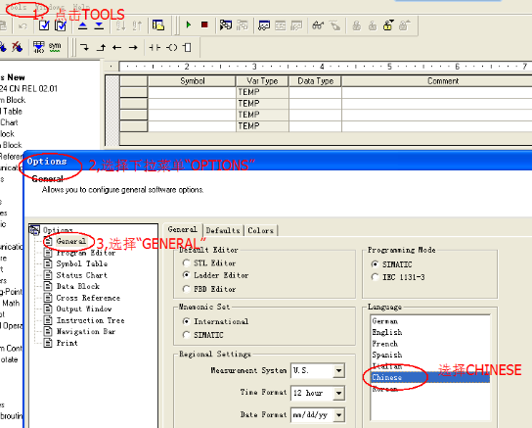
Task: Click the Line Left arrow icon
Action: click(117, 48)
